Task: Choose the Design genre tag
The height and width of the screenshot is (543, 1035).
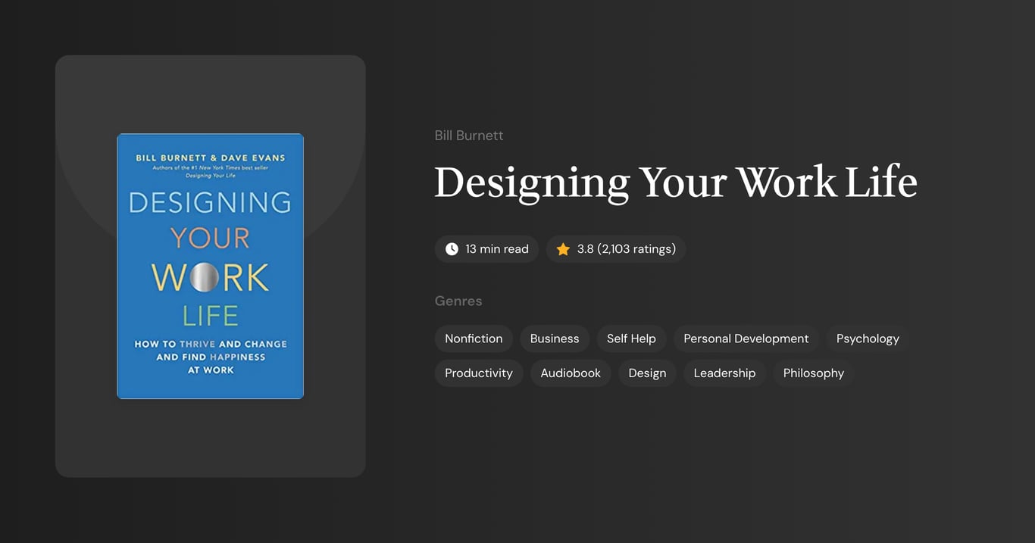Action: pyautogui.click(x=647, y=373)
